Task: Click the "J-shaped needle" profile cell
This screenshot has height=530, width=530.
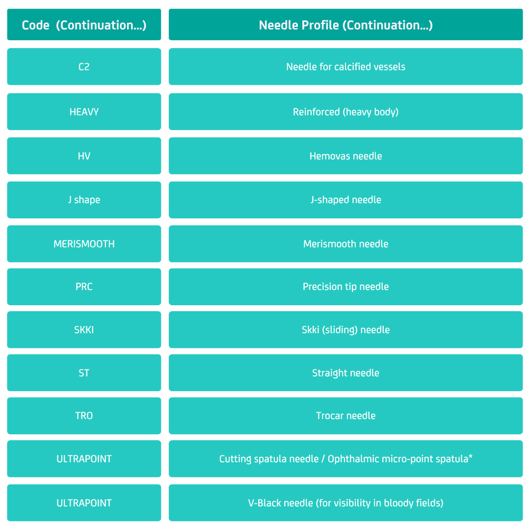Action: click(x=346, y=200)
